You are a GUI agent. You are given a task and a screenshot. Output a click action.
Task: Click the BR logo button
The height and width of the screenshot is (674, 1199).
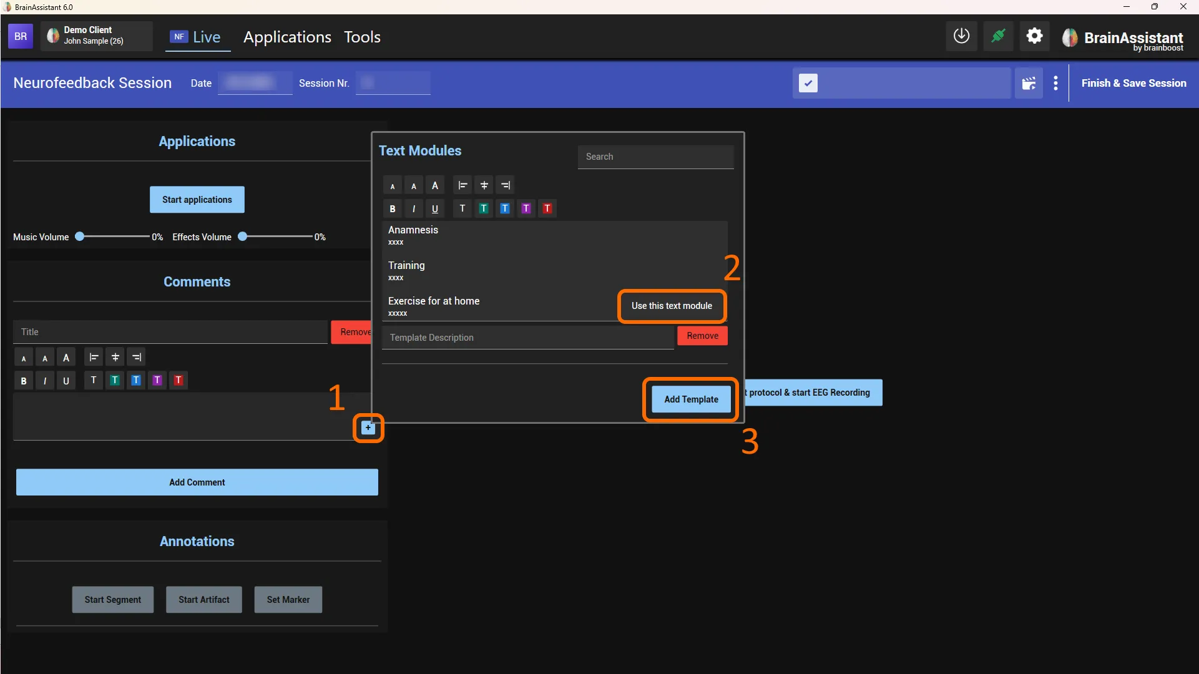(x=21, y=36)
